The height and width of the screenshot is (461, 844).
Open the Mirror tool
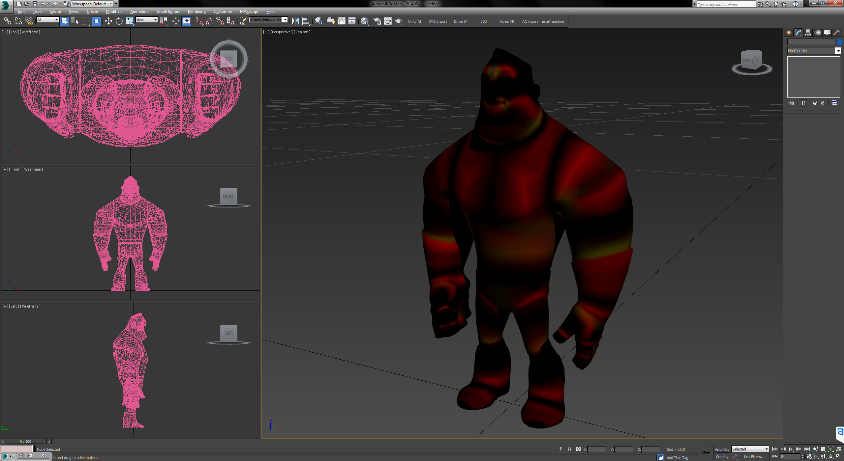(295, 21)
